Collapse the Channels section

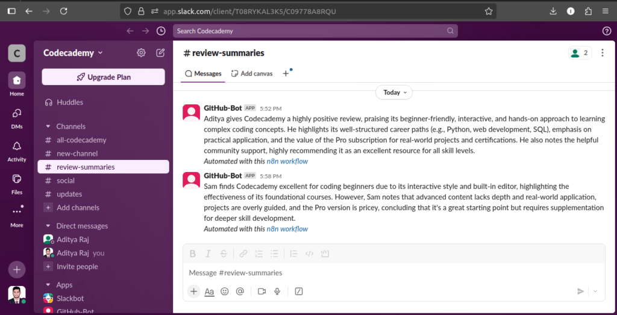tap(48, 127)
